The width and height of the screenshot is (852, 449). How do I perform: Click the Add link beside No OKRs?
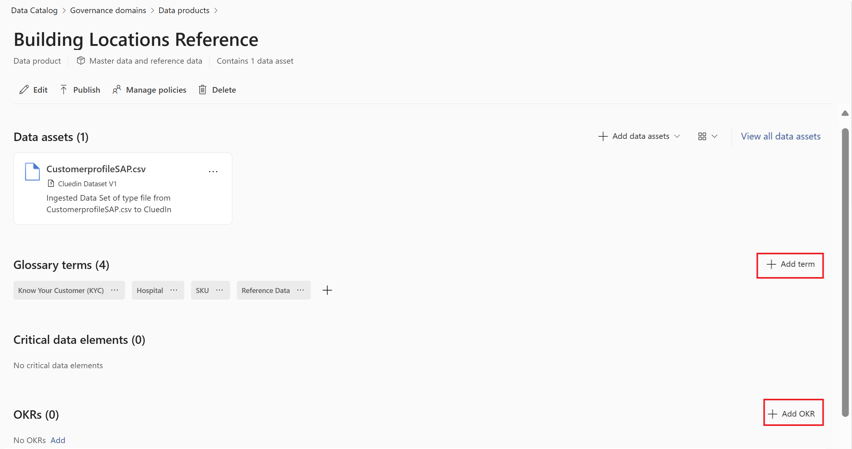tap(58, 440)
